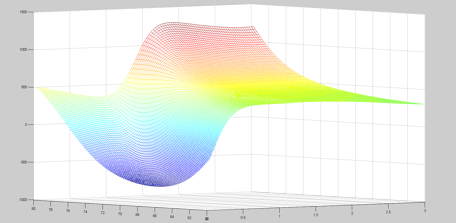Select the "2" right-hand axis tick label

(352, 214)
